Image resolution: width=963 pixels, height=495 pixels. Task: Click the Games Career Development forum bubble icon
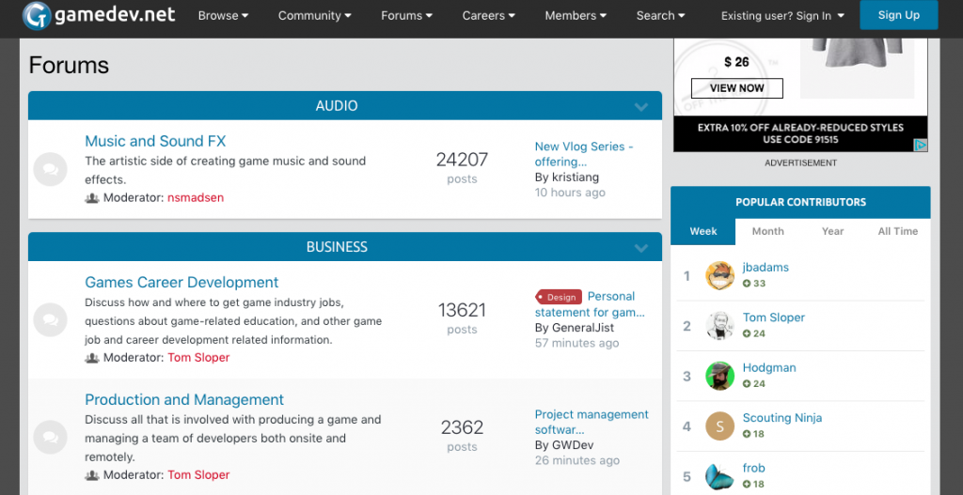(x=50, y=319)
